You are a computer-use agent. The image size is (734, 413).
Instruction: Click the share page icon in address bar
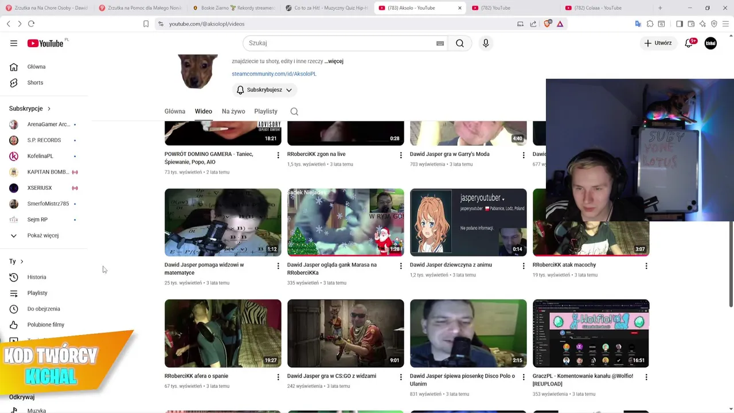tap(533, 24)
